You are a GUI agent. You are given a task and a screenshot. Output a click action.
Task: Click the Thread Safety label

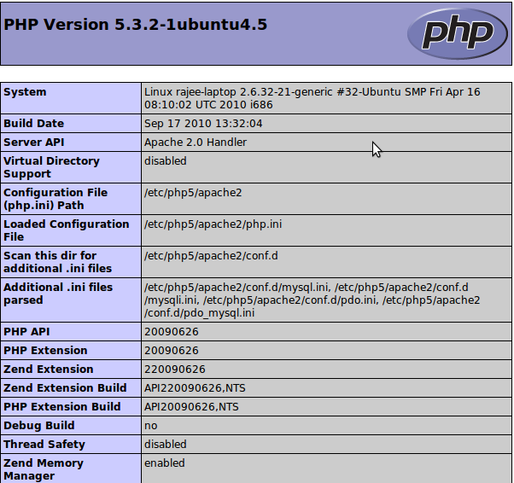pyautogui.click(x=44, y=444)
